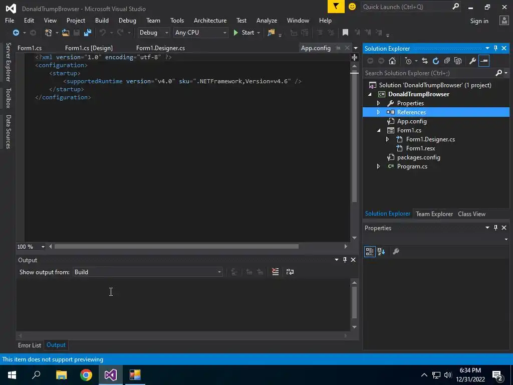
Task: Open the Server Explorer side tab
Action: pos(9,62)
